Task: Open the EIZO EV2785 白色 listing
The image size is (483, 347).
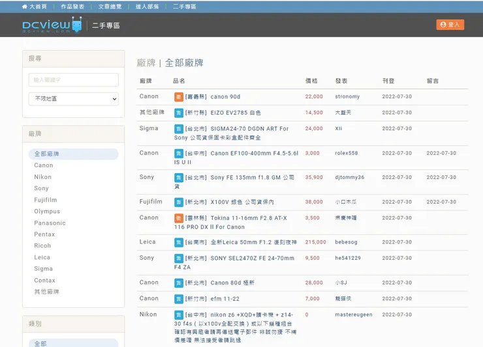Action: tap(236, 113)
